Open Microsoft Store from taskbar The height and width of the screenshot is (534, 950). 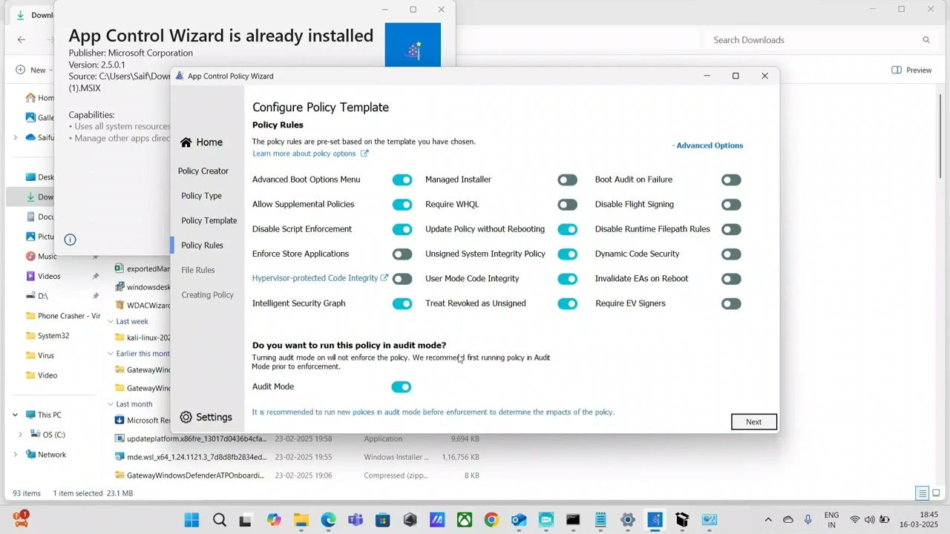click(x=382, y=520)
